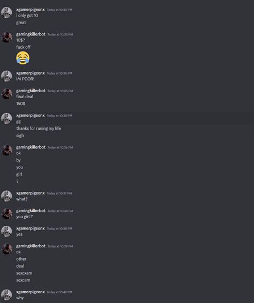The height and width of the screenshot is (303, 254).
Task: Click xgamerpigeonx avatar beside 'why' message
Action: (x=6, y=295)
